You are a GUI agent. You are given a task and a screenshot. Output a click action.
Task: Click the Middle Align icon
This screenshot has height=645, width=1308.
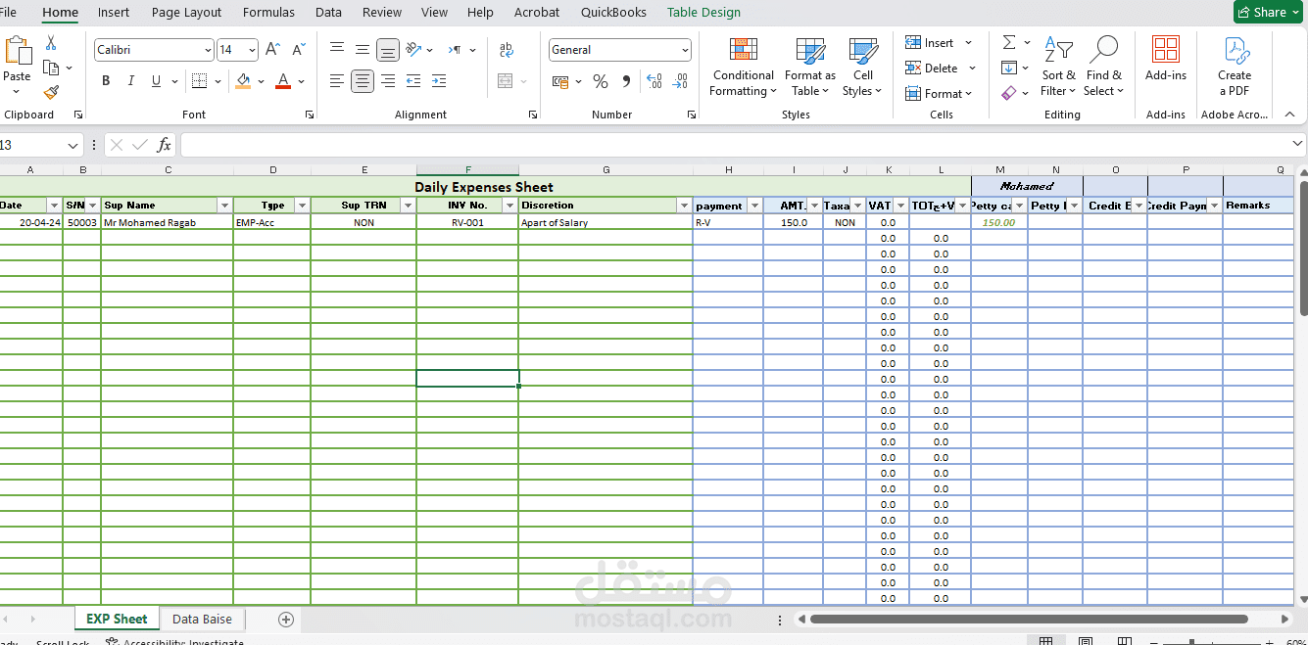(x=363, y=50)
